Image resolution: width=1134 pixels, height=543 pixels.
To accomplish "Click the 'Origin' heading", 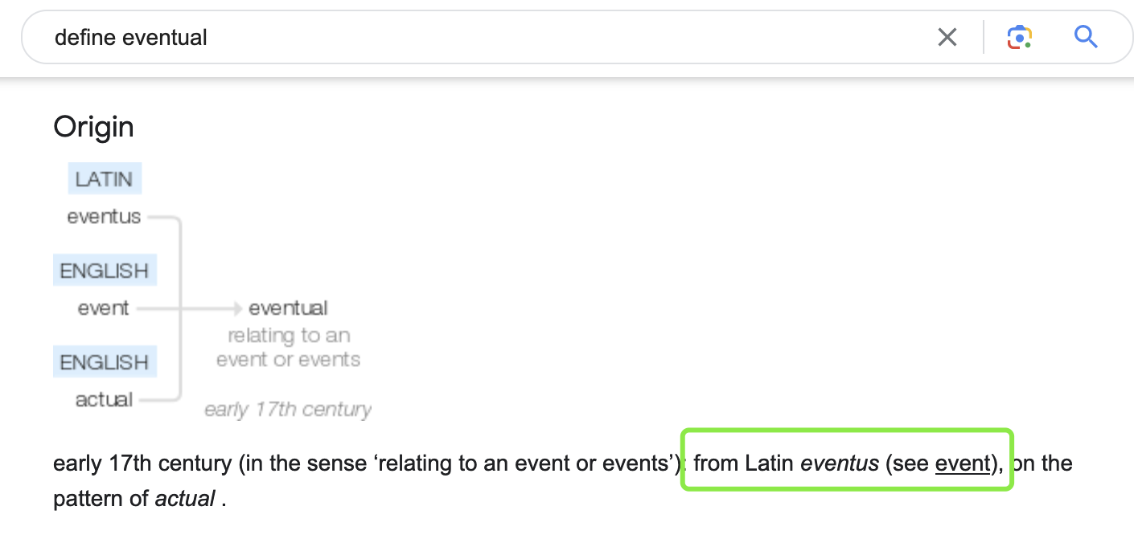I will [x=93, y=127].
